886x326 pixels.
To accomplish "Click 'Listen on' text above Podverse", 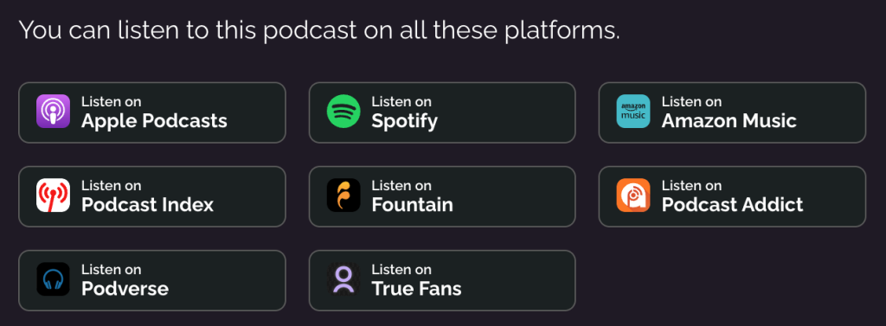I will point(112,270).
